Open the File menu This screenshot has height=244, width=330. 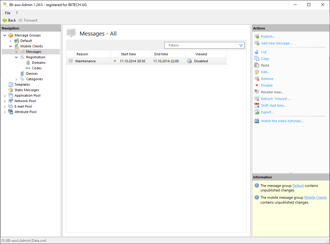click(8, 13)
